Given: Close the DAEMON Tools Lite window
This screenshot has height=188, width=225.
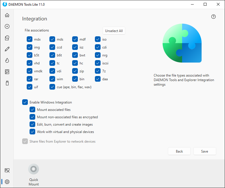Looking at the screenshot, I should point(218,4).
